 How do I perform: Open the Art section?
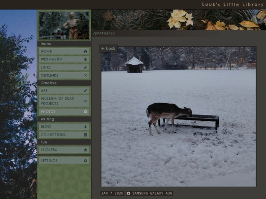click(x=64, y=90)
